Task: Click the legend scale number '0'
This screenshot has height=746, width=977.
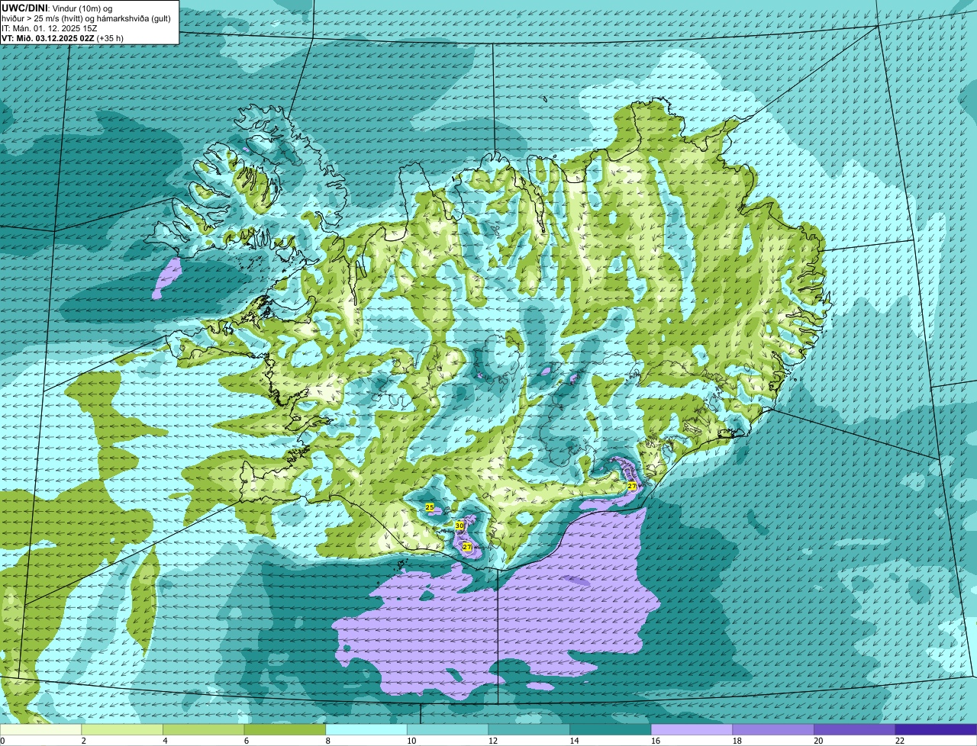Action: tap(2, 741)
